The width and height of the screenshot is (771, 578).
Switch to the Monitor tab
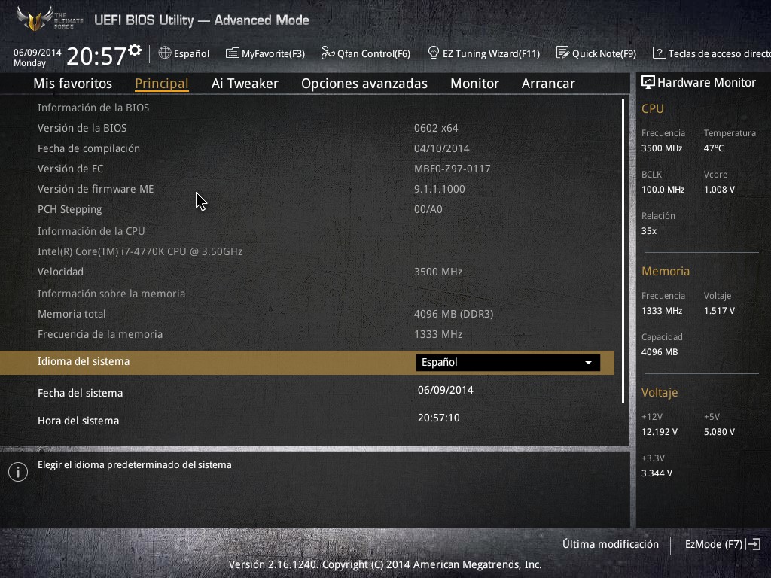coord(474,84)
